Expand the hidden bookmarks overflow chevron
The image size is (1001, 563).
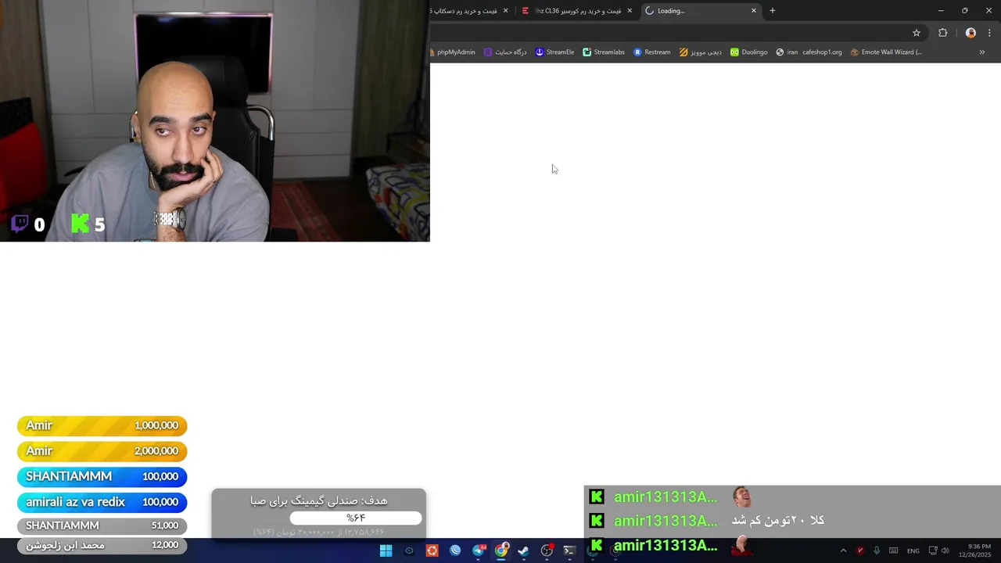(x=982, y=52)
